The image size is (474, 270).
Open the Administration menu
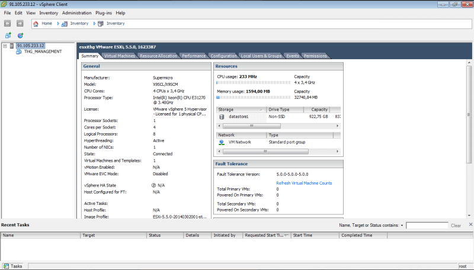(76, 12)
